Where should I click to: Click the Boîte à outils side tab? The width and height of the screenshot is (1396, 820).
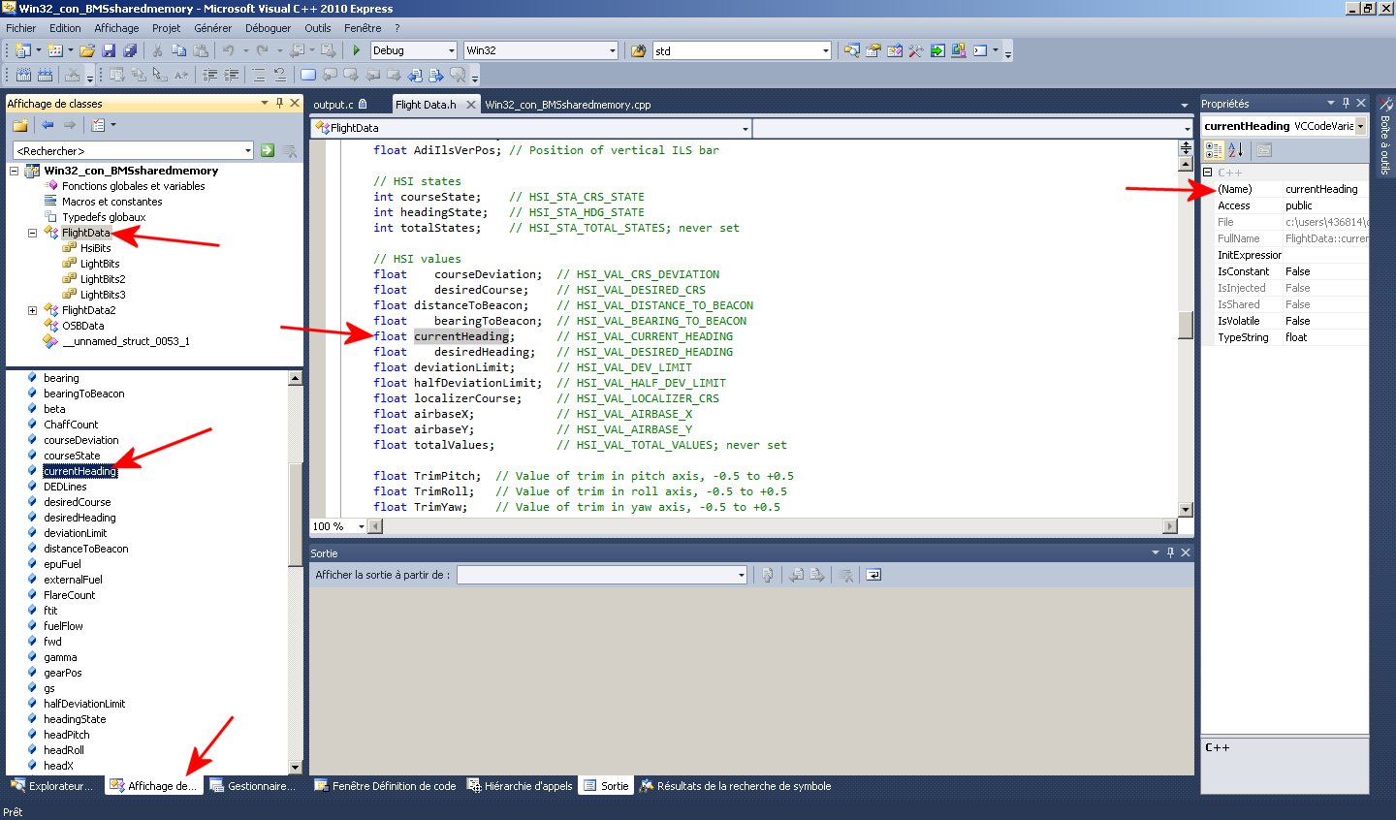(1385, 136)
